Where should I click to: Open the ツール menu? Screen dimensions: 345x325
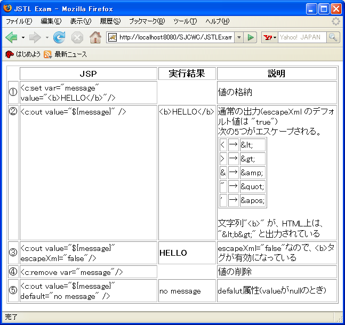click(x=185, y=21)
